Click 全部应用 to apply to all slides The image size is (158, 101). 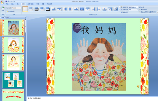[x=124, y=12]
